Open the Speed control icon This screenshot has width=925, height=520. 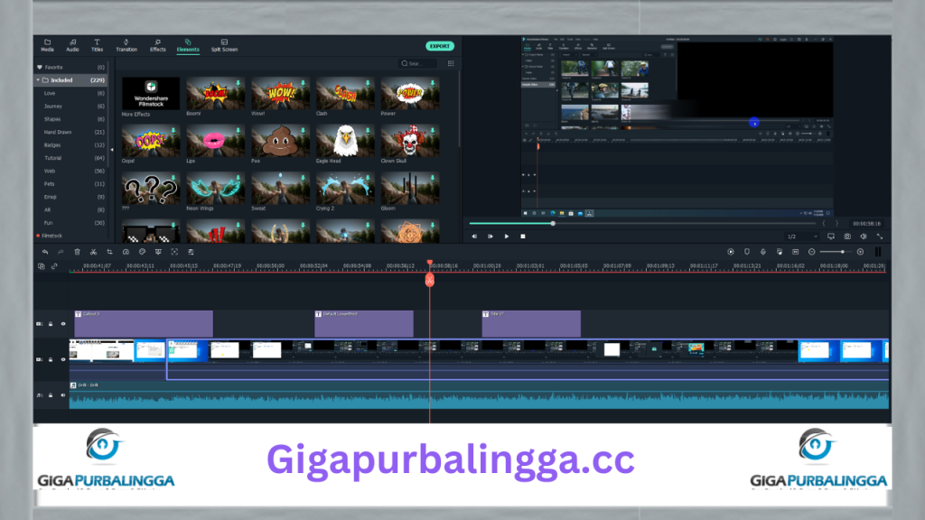[126, 252]
